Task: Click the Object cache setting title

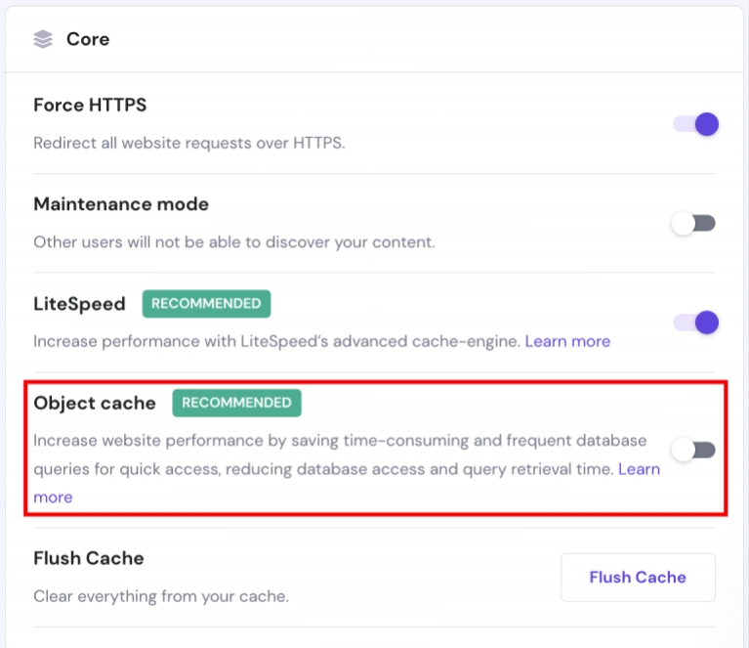Action: [x=95, y=403]
